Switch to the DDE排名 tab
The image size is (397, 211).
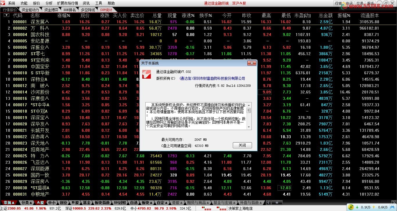(x=70, y=10)
